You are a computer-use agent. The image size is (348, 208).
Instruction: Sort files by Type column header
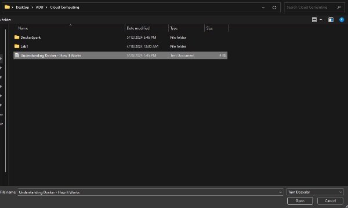174,28
